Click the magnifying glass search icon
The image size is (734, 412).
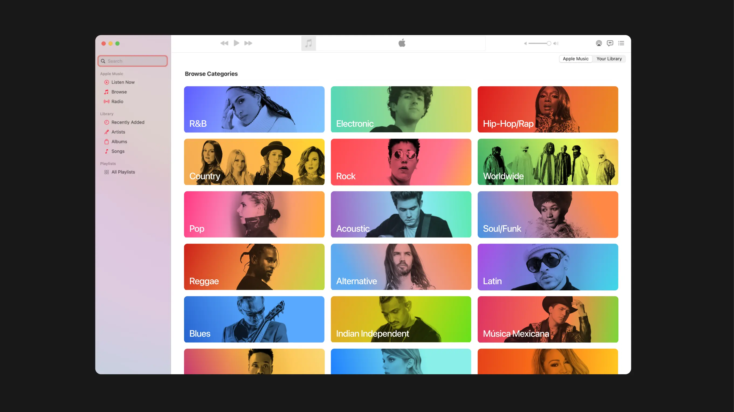103,61
